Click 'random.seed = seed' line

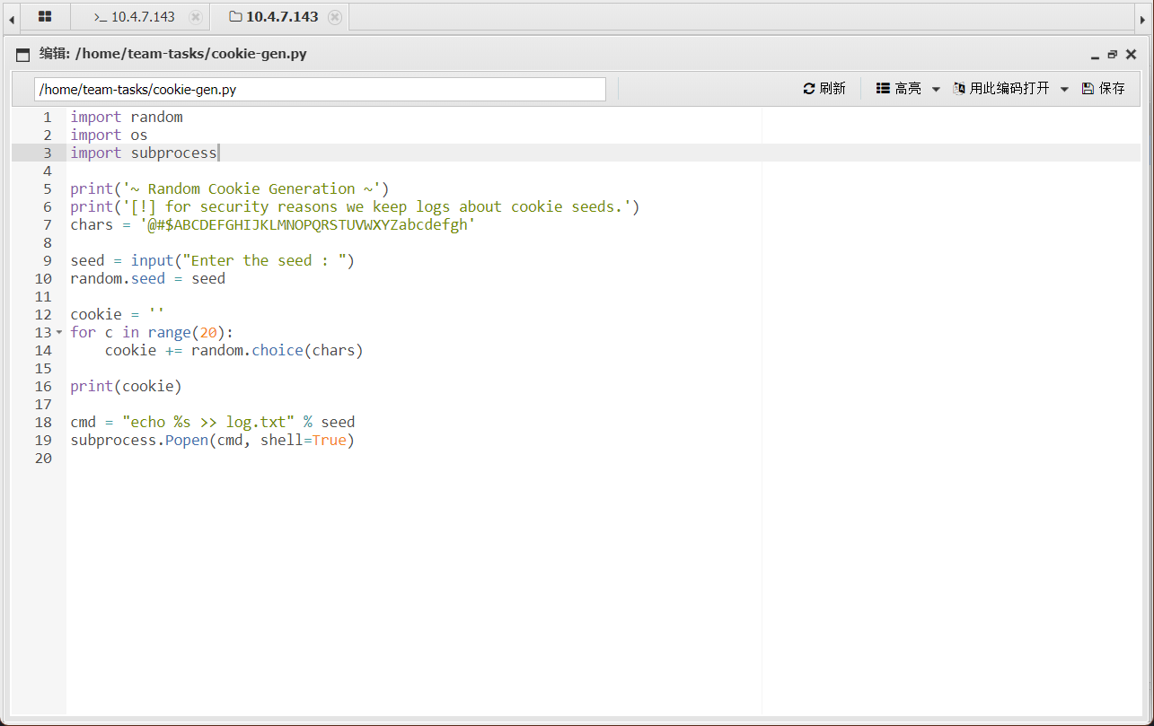pos(148,278)
